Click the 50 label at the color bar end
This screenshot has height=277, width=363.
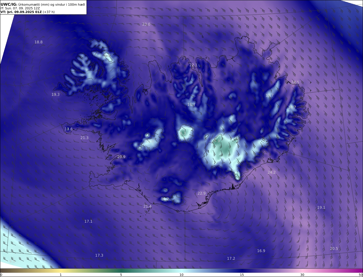pyautogui.click(x=360, y=275)
